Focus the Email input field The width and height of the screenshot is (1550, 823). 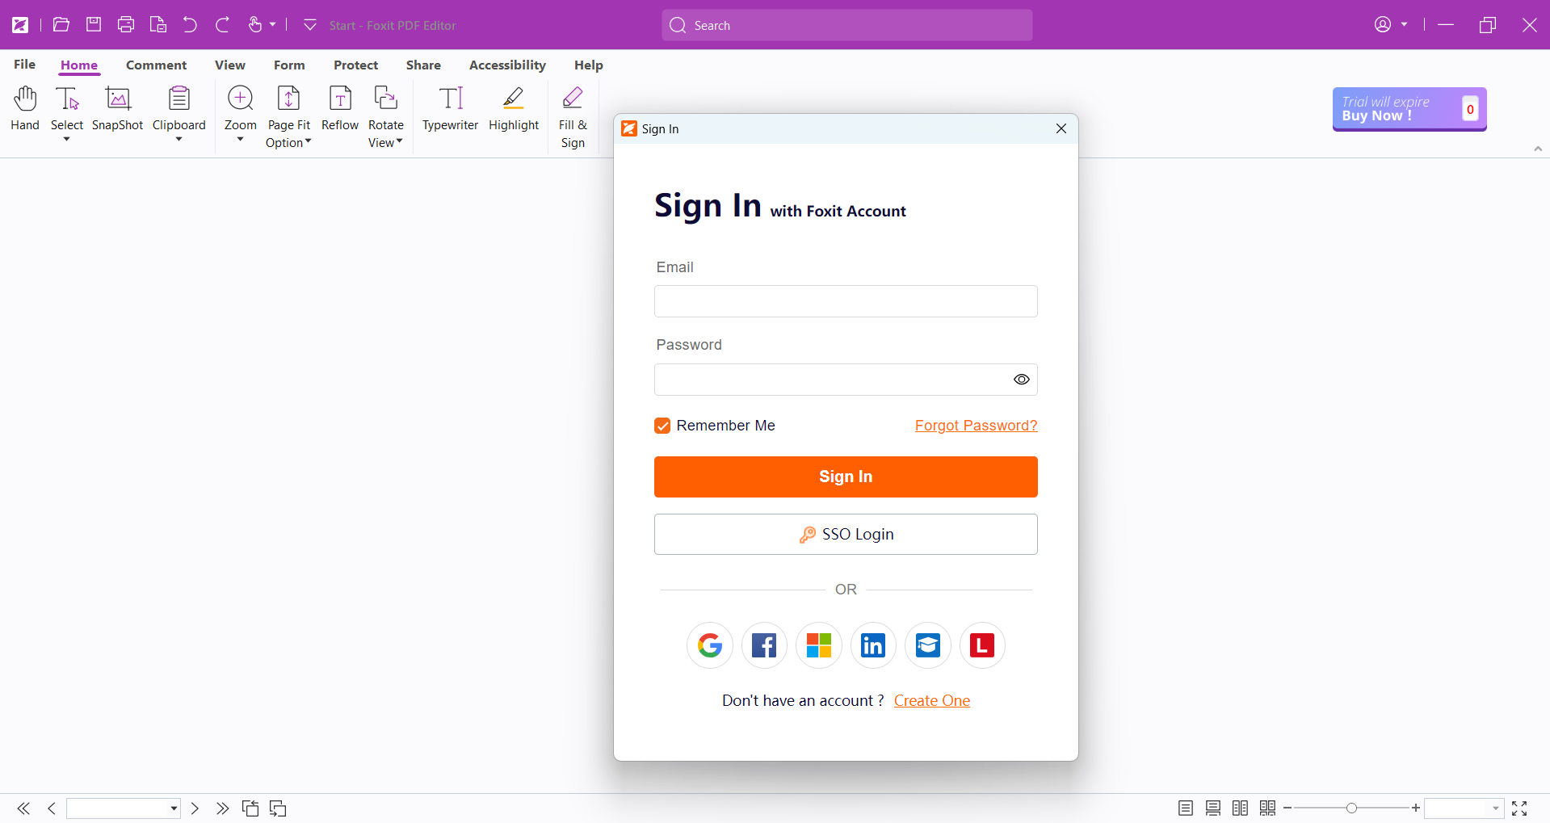[846, 301]
